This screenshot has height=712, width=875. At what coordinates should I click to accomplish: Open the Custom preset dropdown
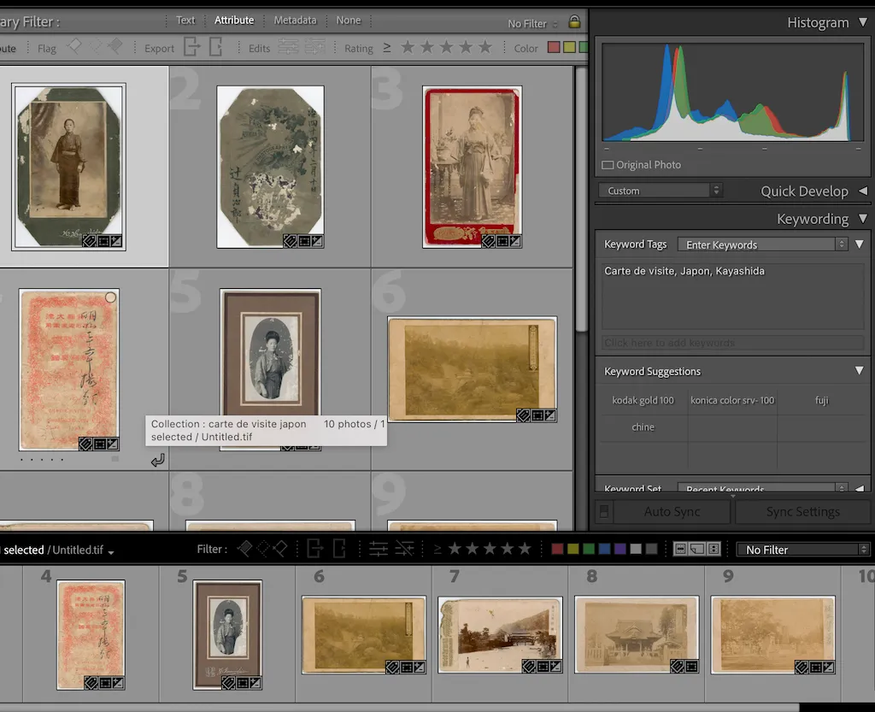coord(661,191)
